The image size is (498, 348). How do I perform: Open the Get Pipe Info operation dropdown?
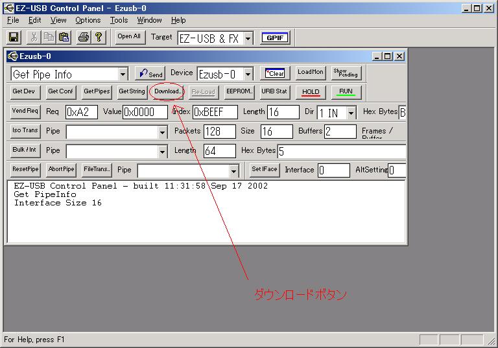(123, 75)
